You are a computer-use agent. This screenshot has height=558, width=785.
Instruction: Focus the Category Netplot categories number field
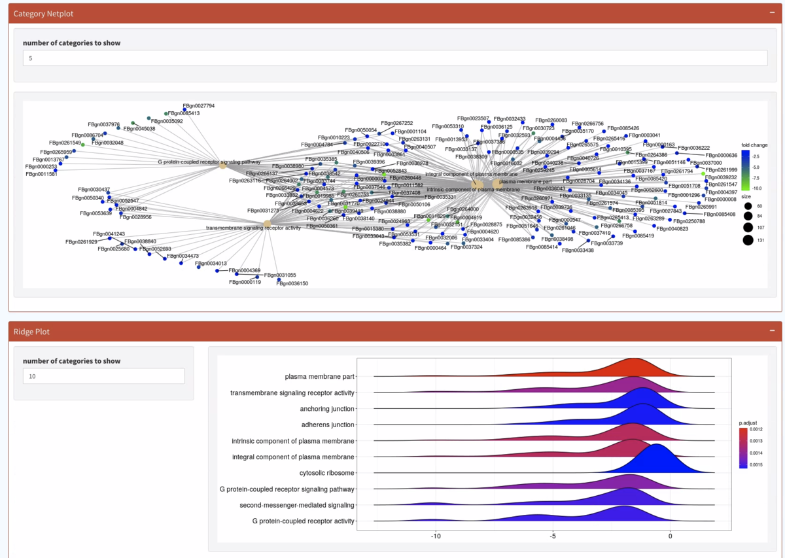click(395, 58)
